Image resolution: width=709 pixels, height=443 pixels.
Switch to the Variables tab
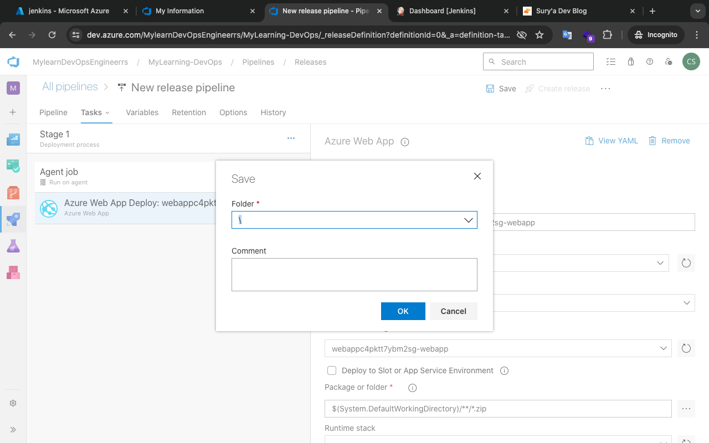click(x=142, y=112)
